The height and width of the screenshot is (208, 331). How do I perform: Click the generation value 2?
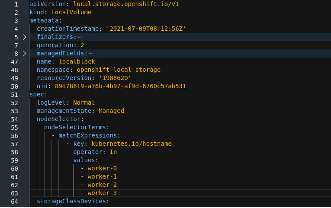click(82, 45)
